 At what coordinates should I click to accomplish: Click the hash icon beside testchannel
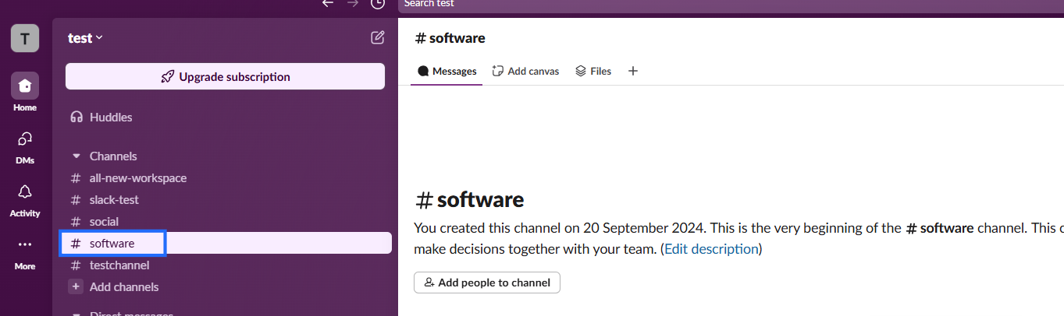[76, 265]
